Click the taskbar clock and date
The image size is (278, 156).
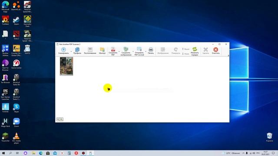coord(265,153)
